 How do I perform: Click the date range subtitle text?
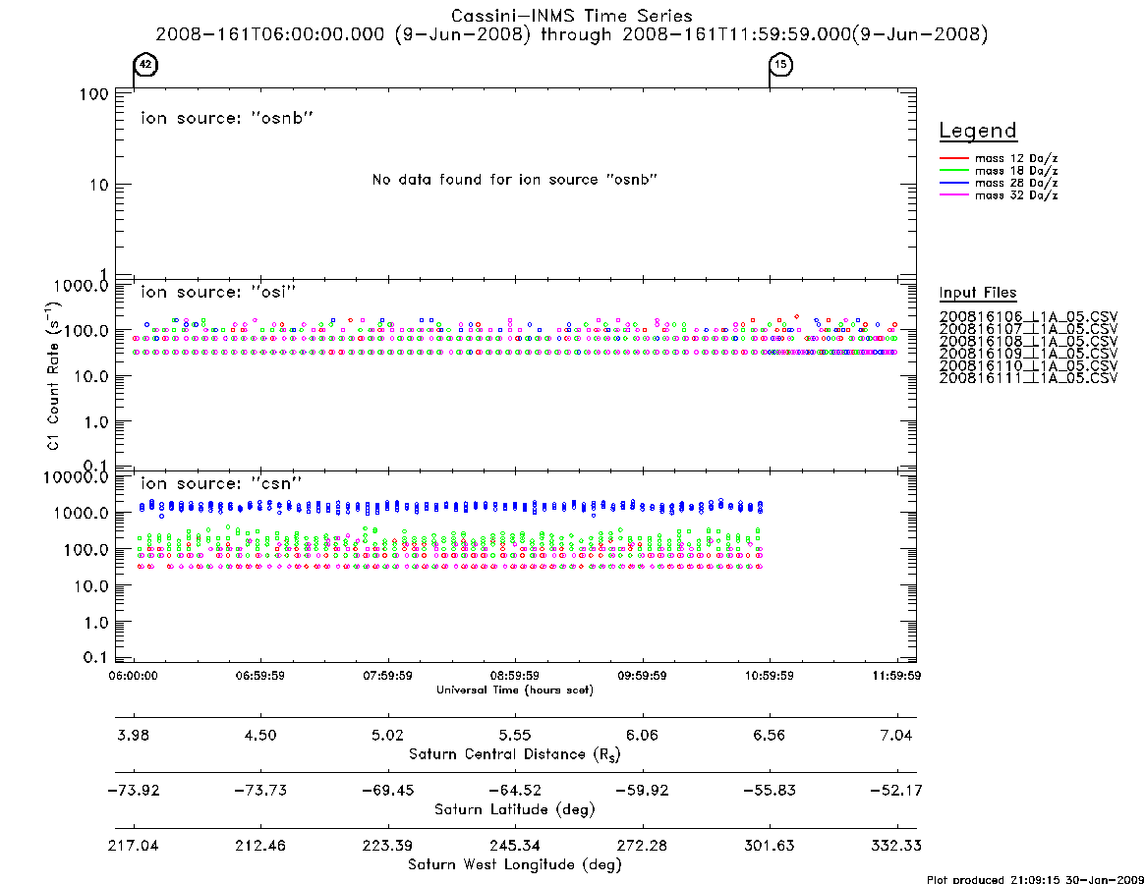click(x=571, y=34)
